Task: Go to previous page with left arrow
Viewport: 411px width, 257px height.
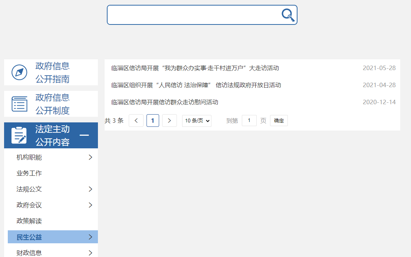Action: tap(136, 121)
